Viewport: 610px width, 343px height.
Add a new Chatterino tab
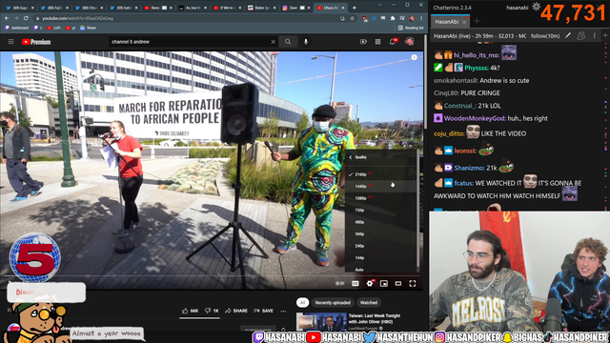tap(477, 21)
